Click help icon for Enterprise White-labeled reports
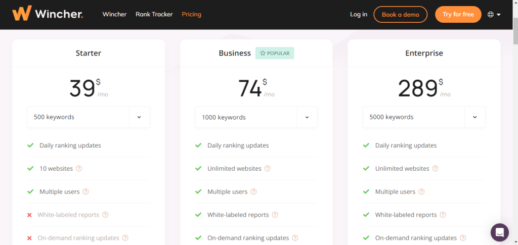 [x=443, y=215]
